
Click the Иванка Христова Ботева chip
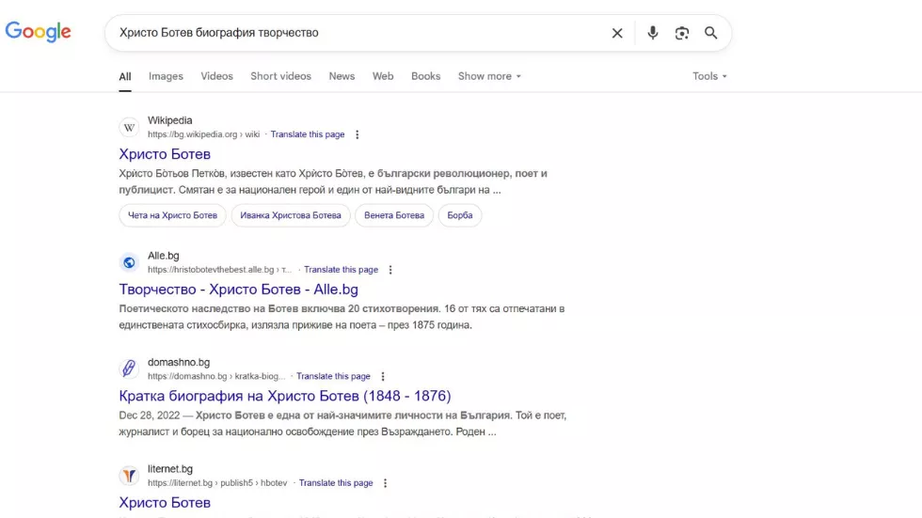coord(291,215)
